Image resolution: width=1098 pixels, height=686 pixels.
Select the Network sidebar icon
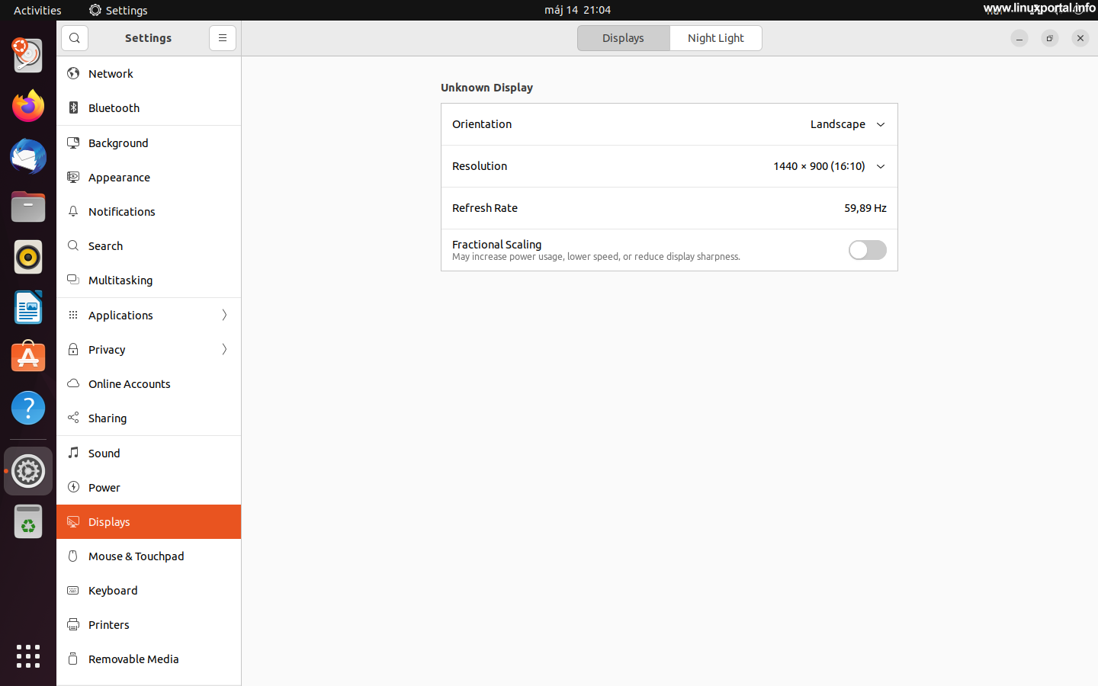click(x=73, y=73)
